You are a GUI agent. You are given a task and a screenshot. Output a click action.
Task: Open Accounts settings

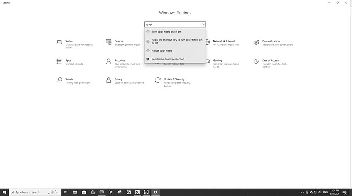123,63
